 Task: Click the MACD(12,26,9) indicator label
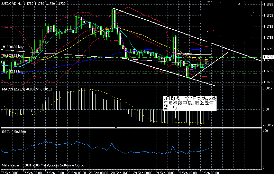click(x=27, y=89)
